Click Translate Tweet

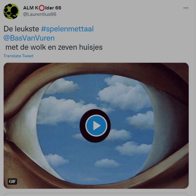coord(18,56)
